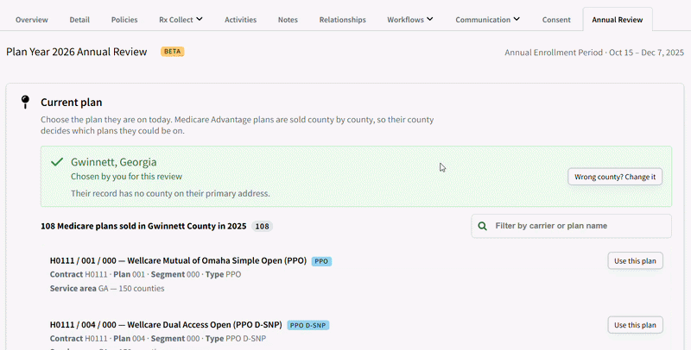Click the Current plan heading
Viewport: 691px width, 350px height.
(x=72, y=103)
